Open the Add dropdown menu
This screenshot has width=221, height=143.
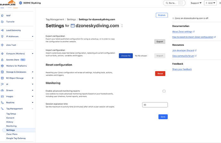tap(210, 3)
